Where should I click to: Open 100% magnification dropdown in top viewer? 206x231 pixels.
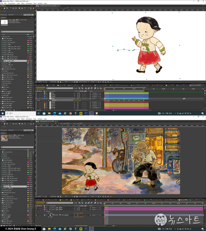pyautogui.click(x=41, y=82)
